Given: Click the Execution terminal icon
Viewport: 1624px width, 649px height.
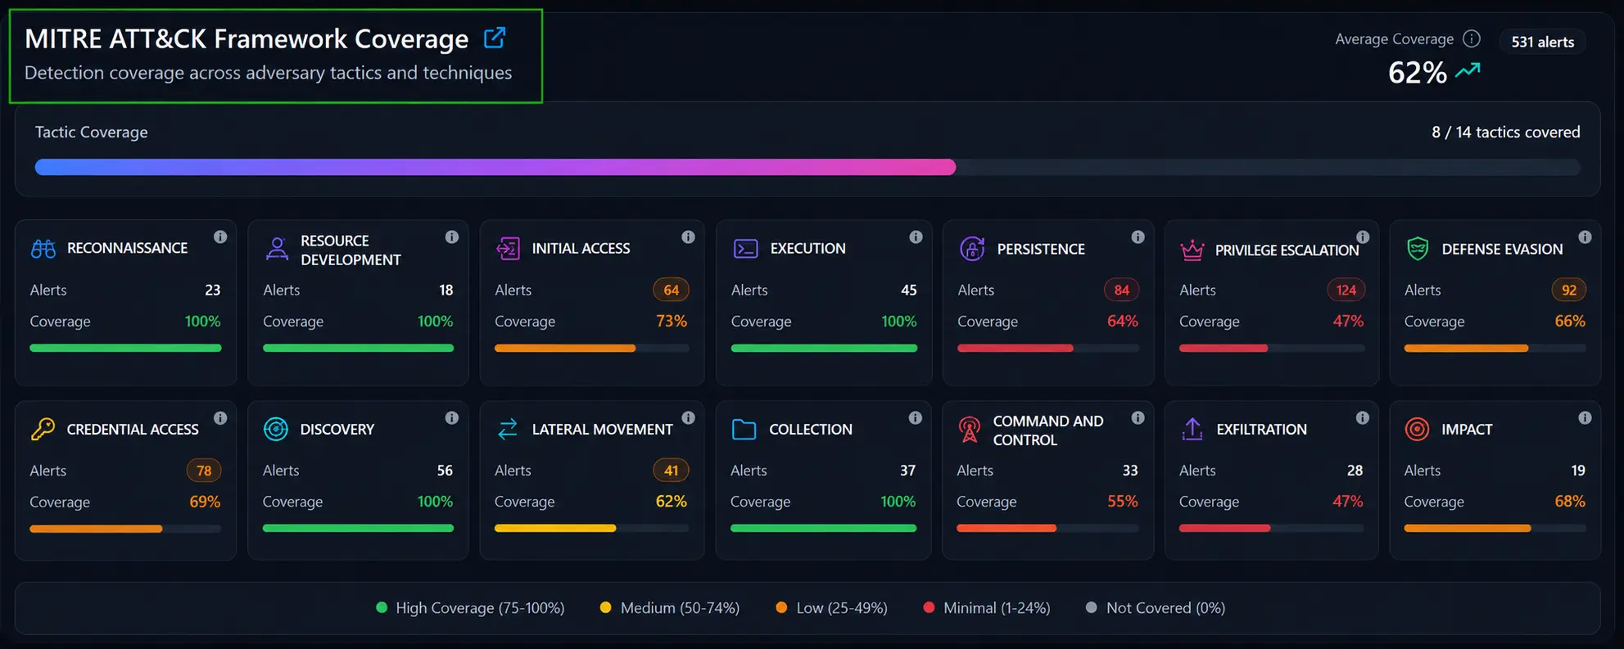Looking at the screenshot, I should (745, 249).
